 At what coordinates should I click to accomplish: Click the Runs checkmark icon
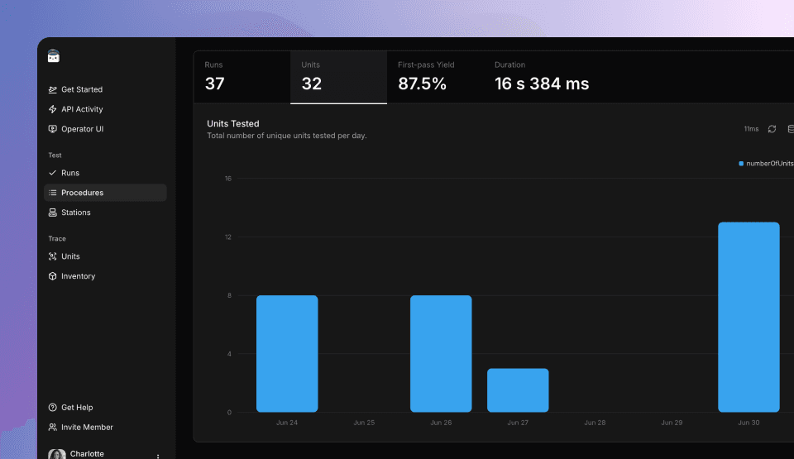tap(53, 173)
